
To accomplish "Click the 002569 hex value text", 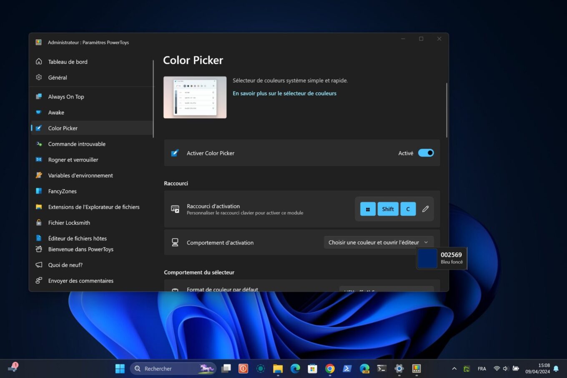I will 451,255.
